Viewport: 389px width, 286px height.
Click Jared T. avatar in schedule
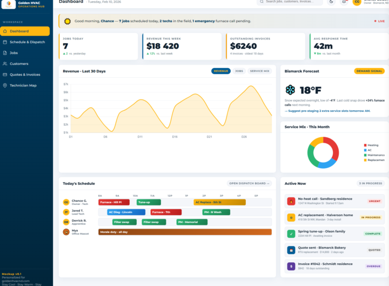[66, 212]
